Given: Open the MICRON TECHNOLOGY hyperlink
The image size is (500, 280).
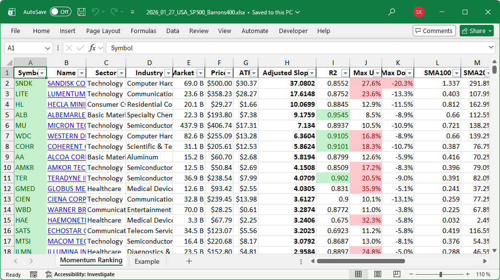Looking at the screenshot, I should [66, 125].
